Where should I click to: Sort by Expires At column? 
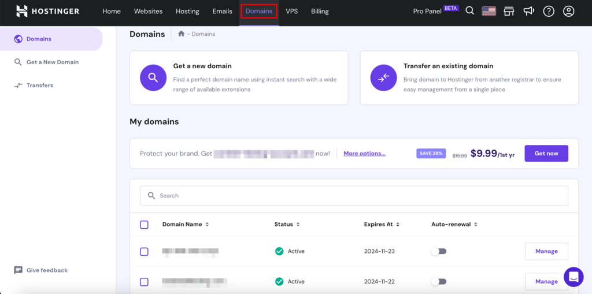click(382, 224)
